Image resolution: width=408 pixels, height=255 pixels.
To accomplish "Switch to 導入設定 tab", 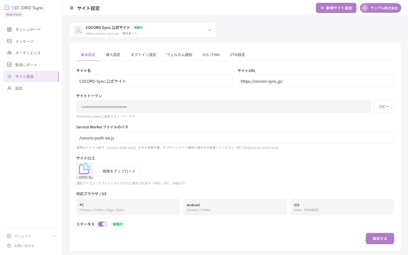I will [113, 55].
